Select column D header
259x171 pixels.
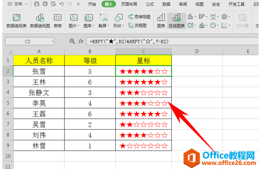pos(197,52)
